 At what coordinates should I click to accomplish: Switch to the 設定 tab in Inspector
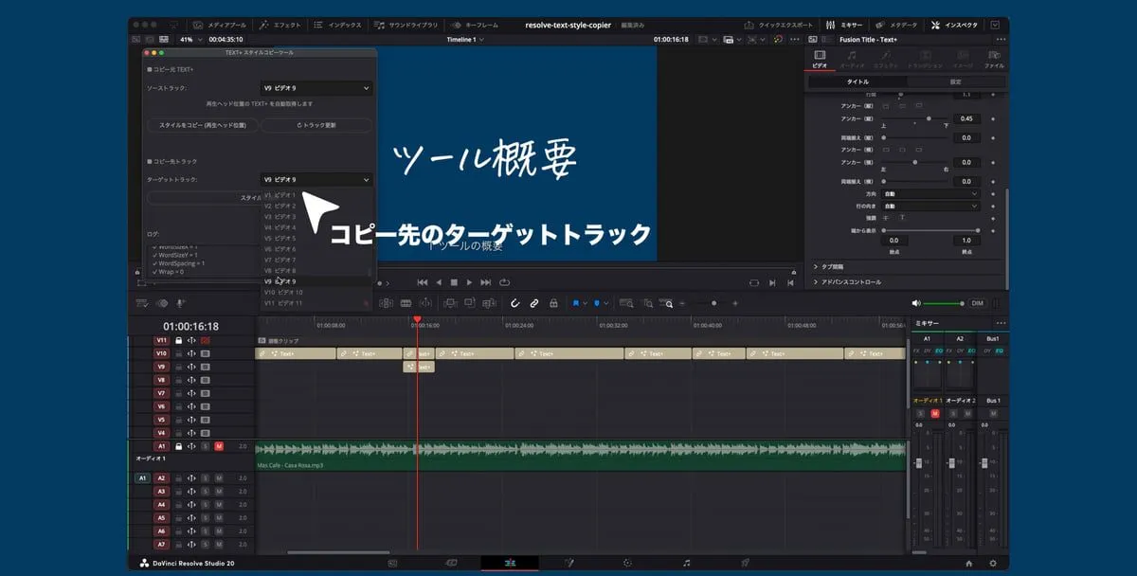[956, 82]
